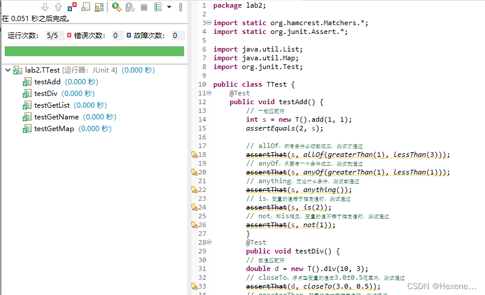The height and width of the screenshot is (295, 485).
Task: Click warning marker on line 33
Action: click(x=194, y=286)
